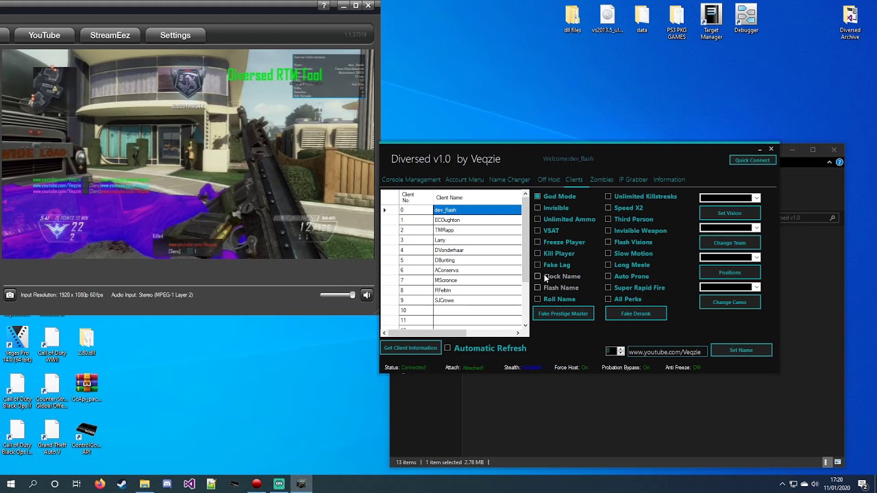Mute audio with the speaker icon
877x493 pixels.
(x=367, y=295)
